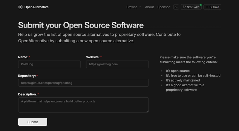This screenshot has height=131, width=239.
Task: Click the Browse chevron arrow
Action: (x=140, y=7)
